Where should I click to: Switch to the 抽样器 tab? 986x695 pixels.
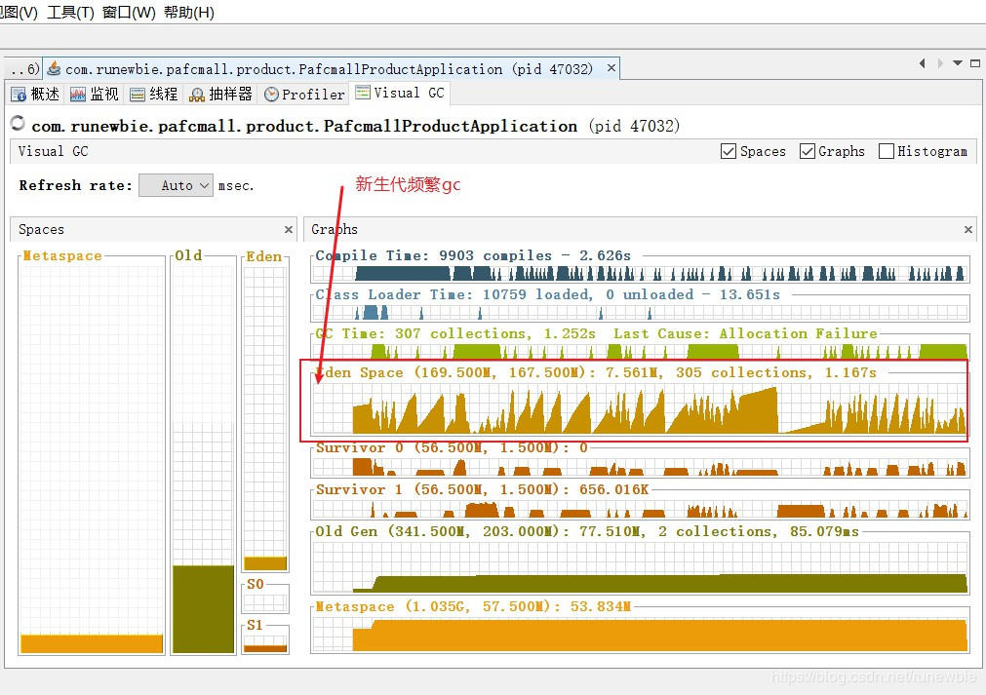pyautogui.click(x=220, y=95)
